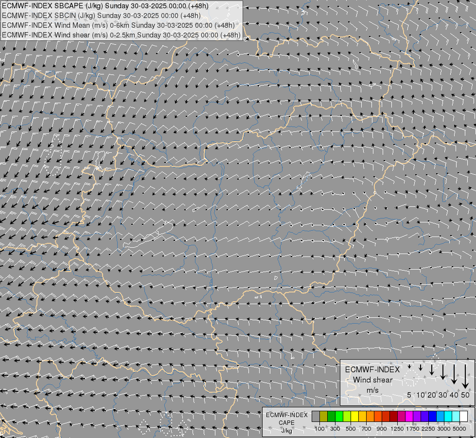Click the '1750' tick label on the CAPE scale
This screenshot has width=476, height=438.
tap(413, 429)
